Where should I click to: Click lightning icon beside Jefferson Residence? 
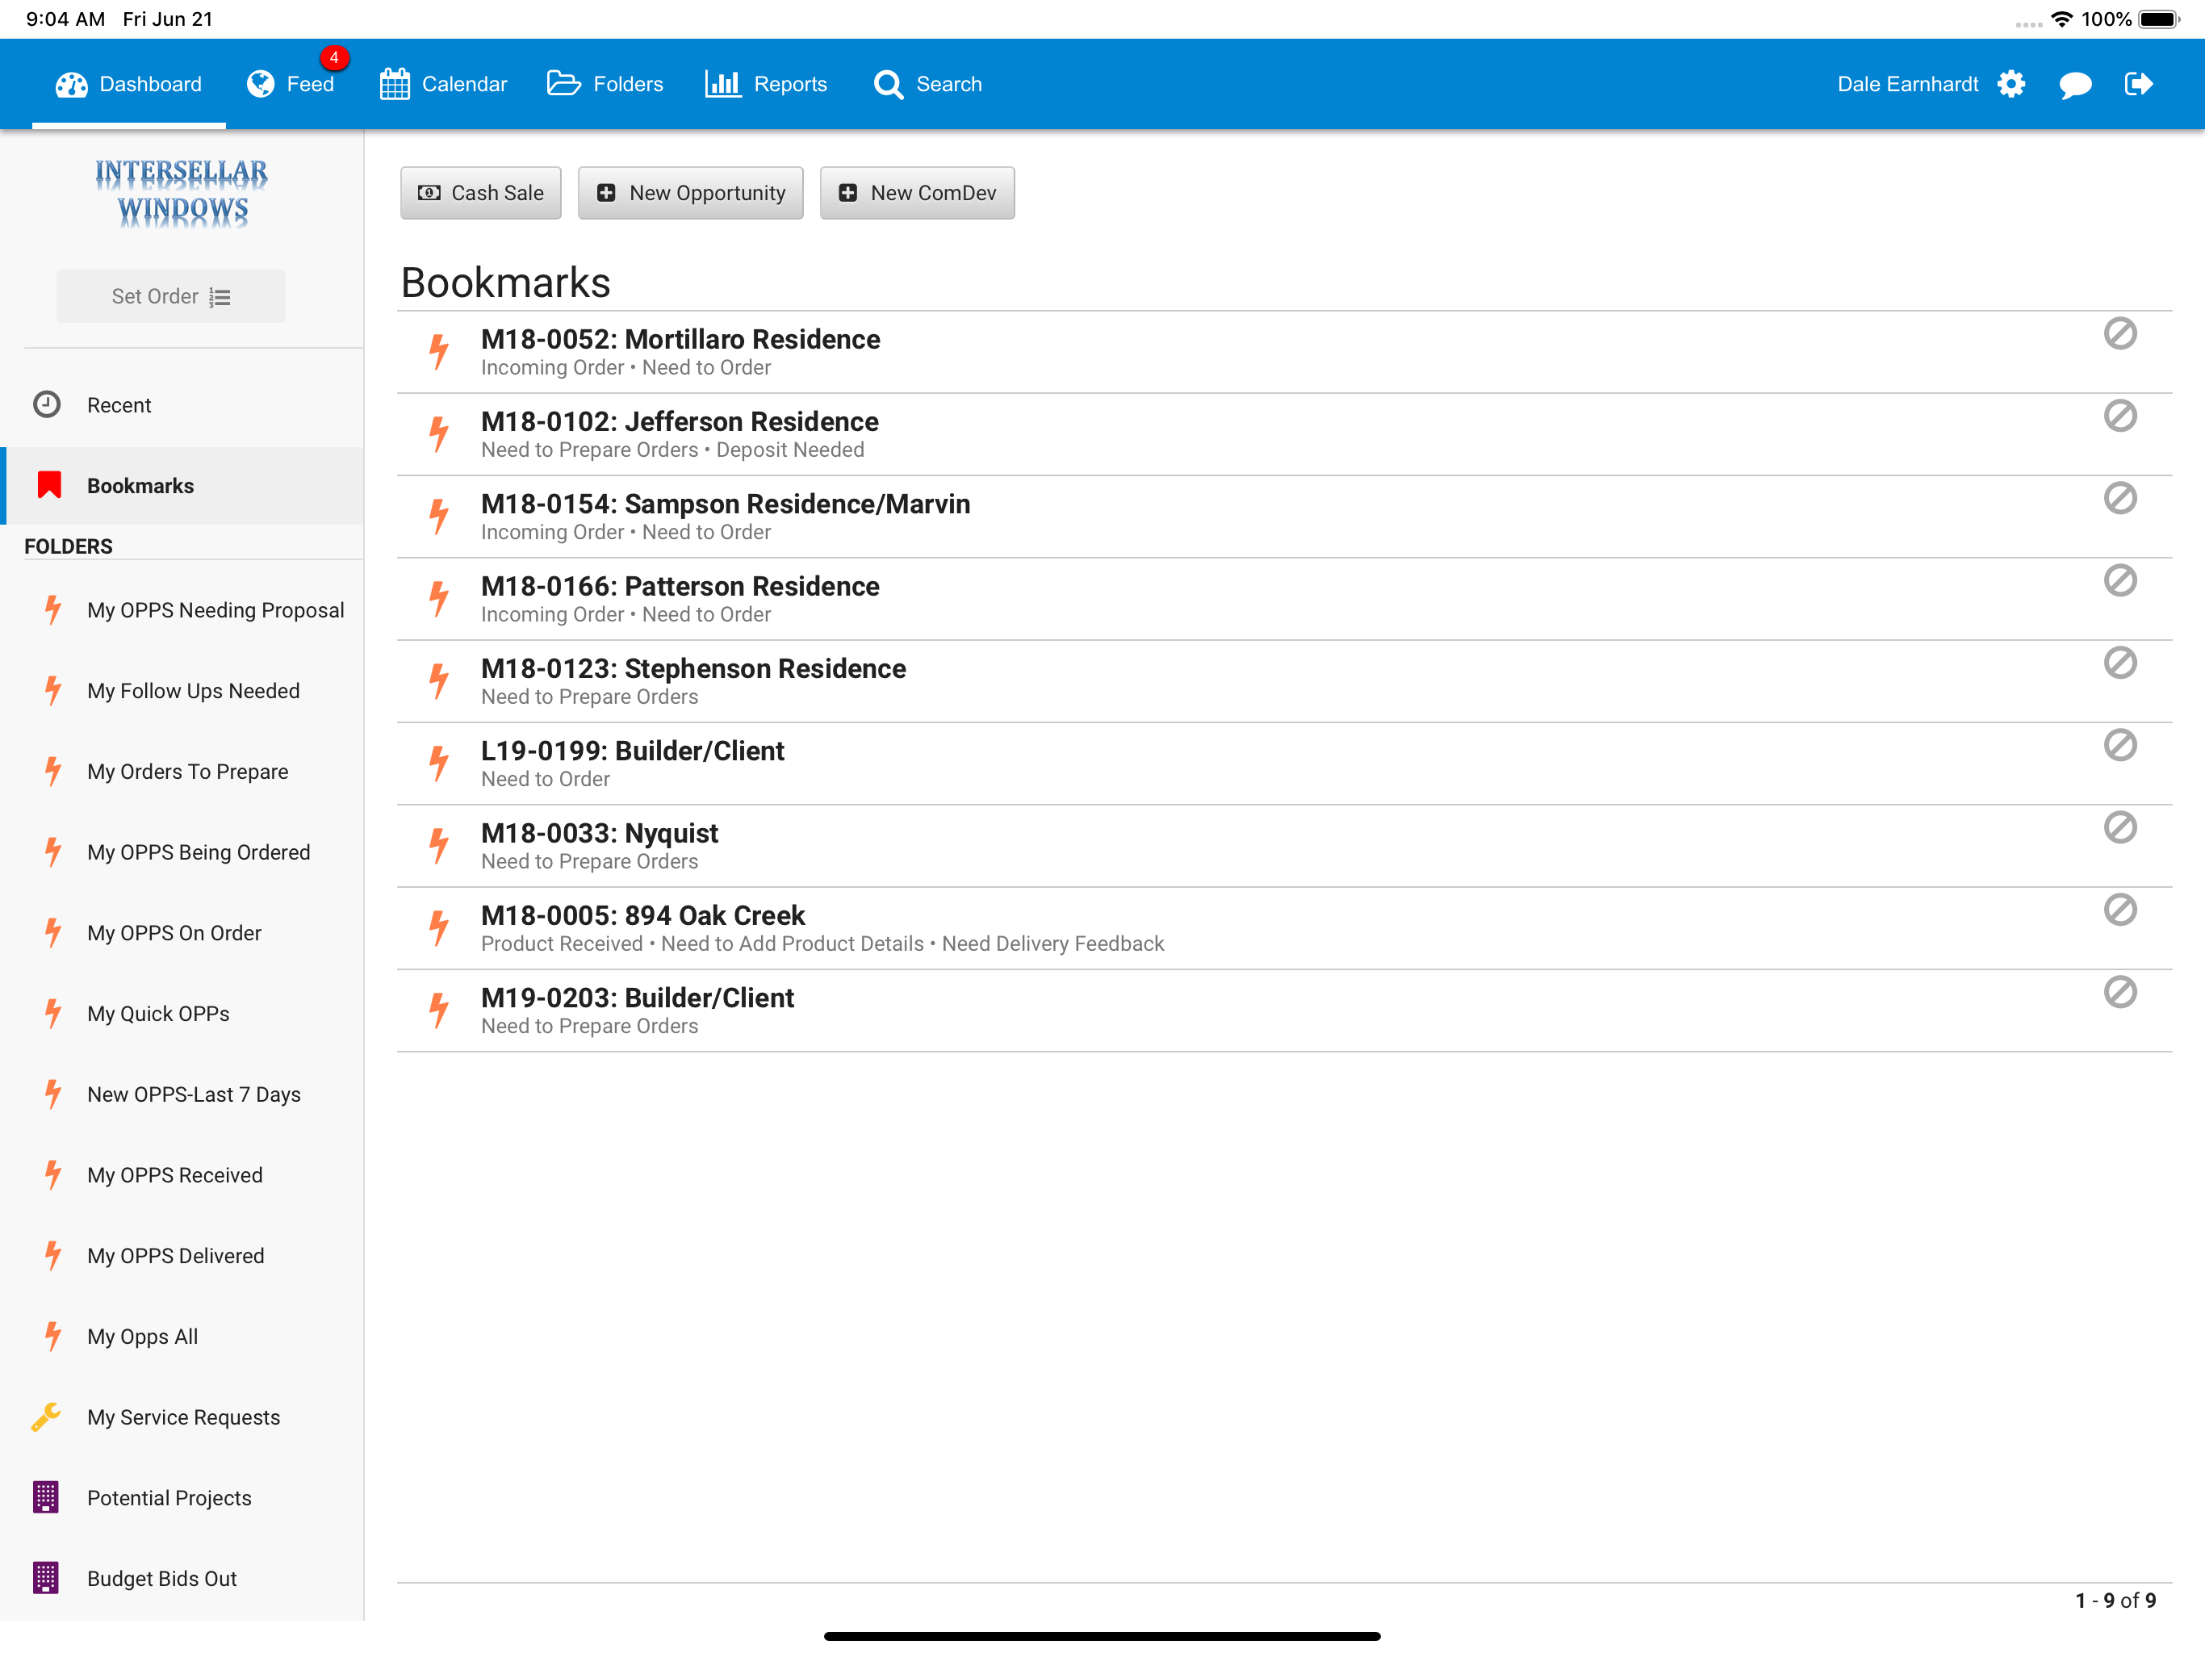(438, 435)
